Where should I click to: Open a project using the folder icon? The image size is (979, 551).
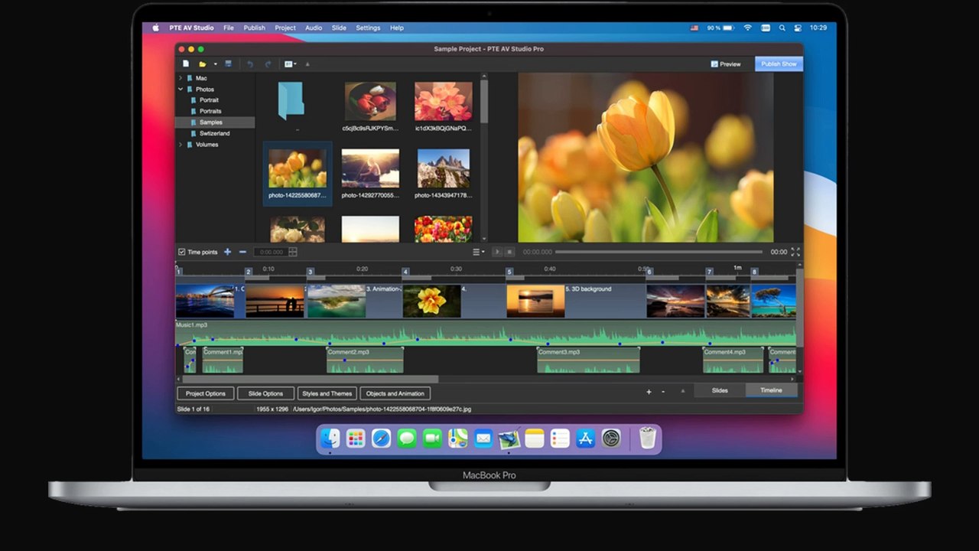coord(203,64)
